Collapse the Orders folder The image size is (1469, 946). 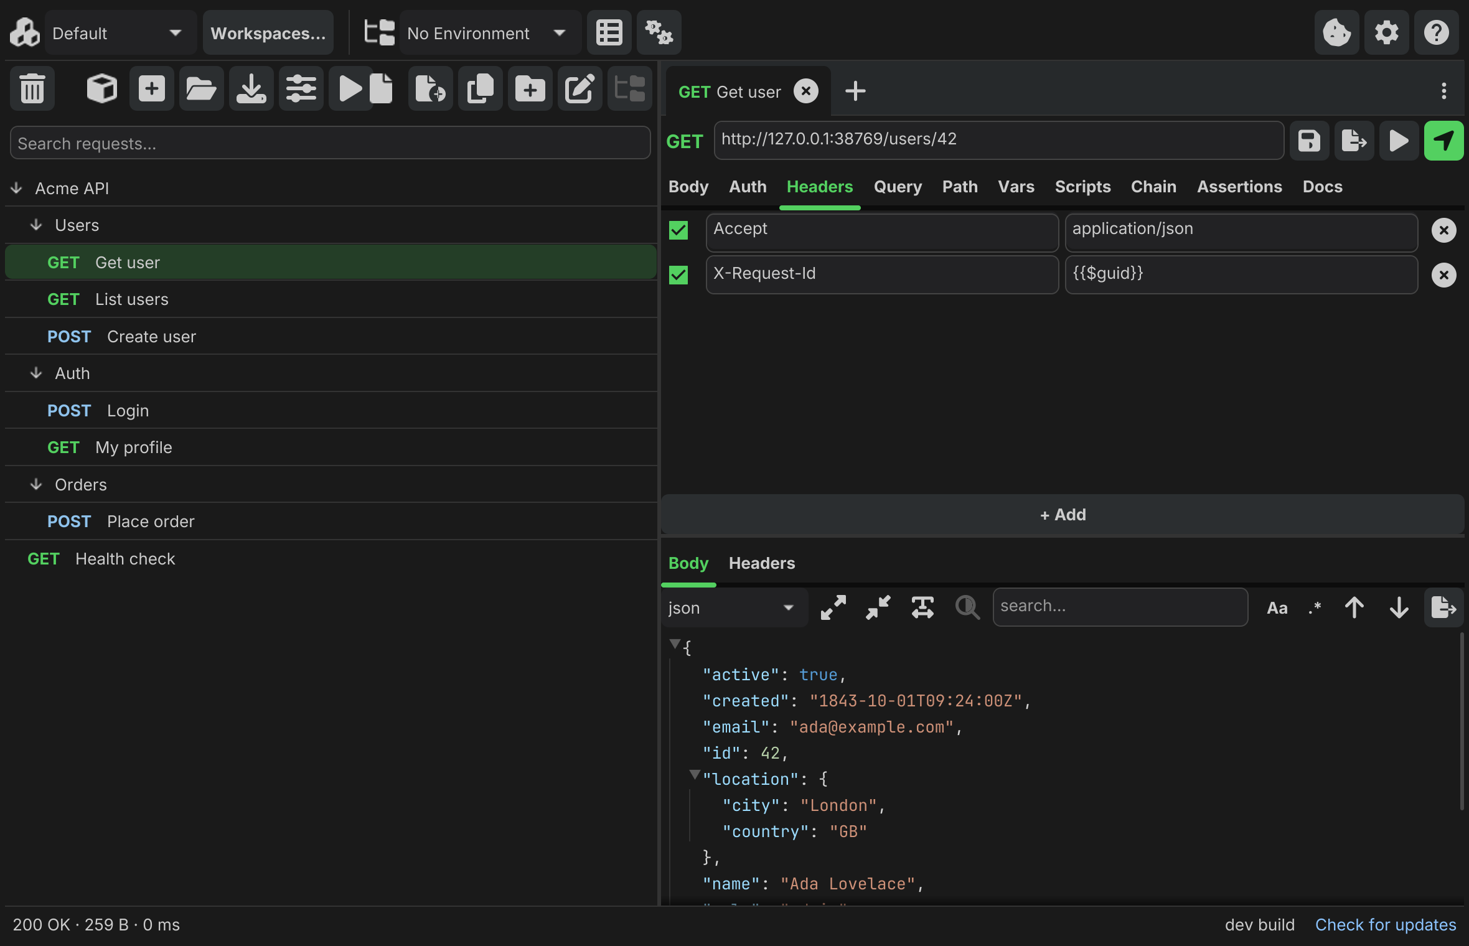tap(36, 484)
